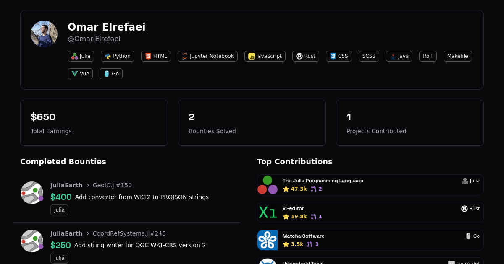
Task: Select the Java language tag
Action: tap(399, 56)
